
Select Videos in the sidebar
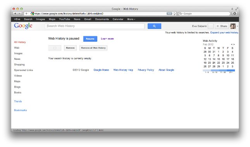click(x=18, y=76)
